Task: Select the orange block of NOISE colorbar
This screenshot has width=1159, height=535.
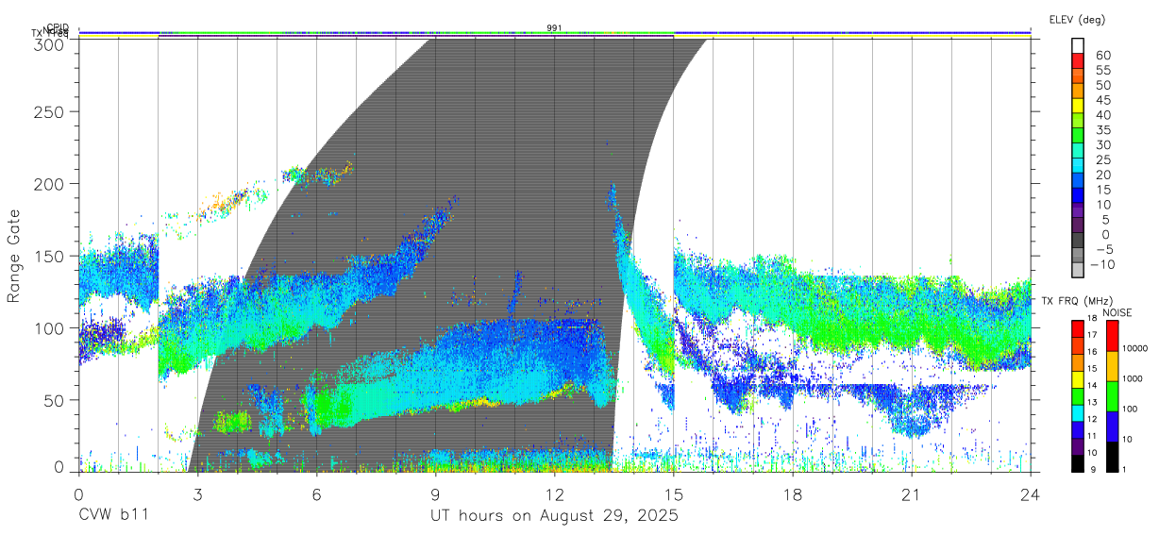Action: (1111, 366)
